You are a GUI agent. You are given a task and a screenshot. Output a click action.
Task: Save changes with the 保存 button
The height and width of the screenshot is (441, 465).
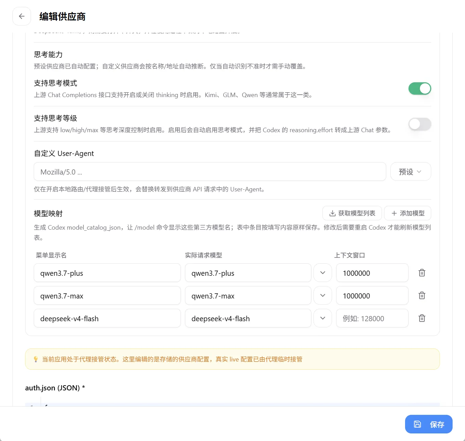428,424
